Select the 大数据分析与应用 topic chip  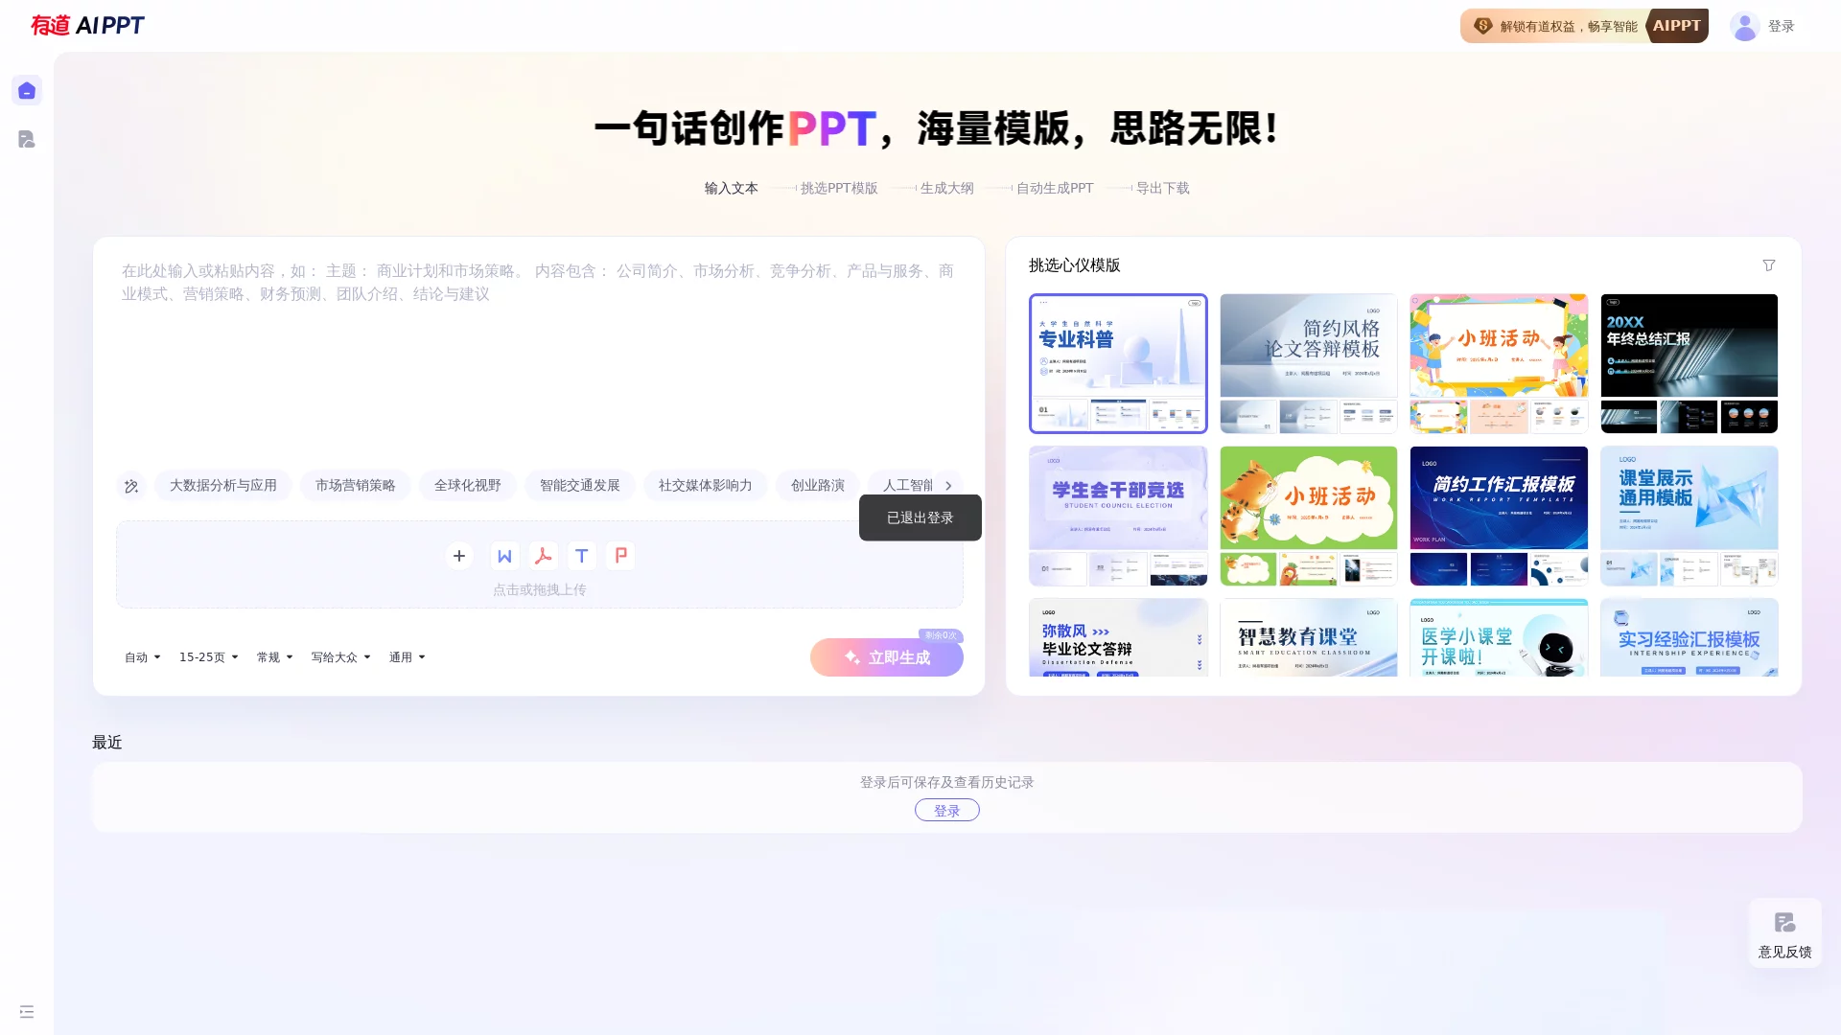click(x=222, y=485)
